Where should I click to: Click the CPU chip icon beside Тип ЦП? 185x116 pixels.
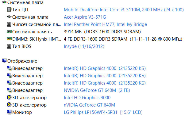(9, 10)
